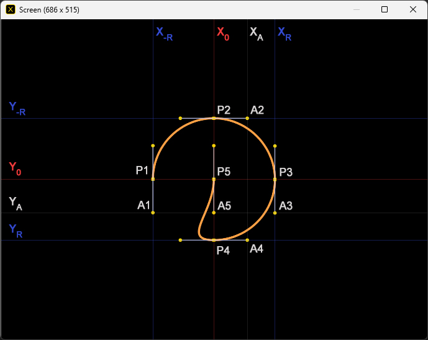Select anchor point P1 on the curve
The width and height of the screenshot is (428, 340).
pos(153,179)
